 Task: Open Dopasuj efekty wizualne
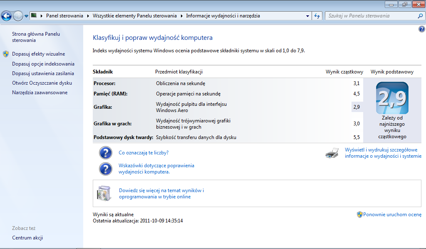tap(39, 54)
